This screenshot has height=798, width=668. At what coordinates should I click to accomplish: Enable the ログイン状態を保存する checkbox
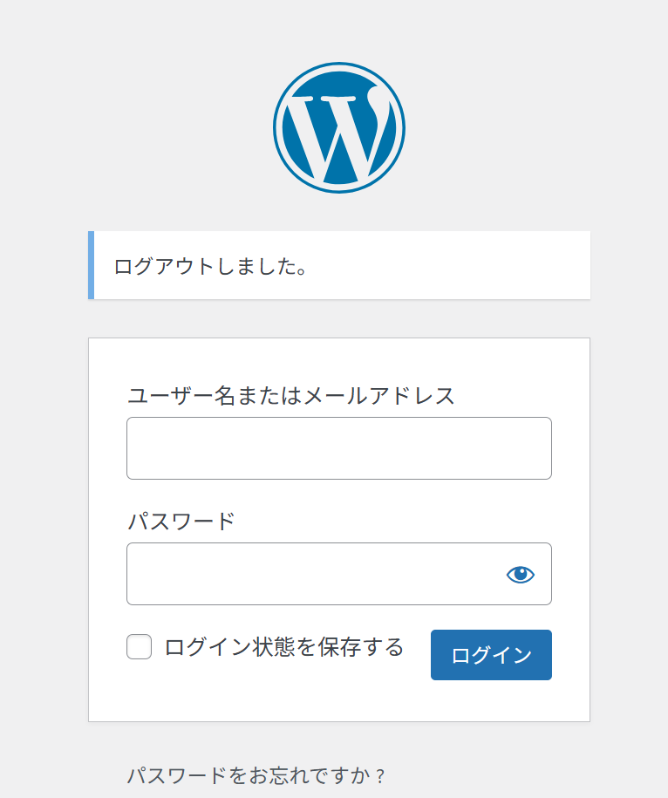[x=139, y=646]
